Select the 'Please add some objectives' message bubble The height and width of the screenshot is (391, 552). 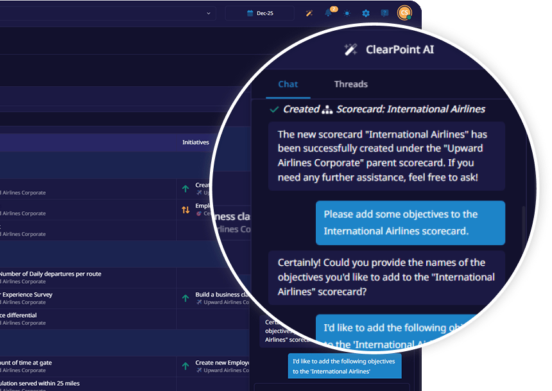(410, 223)
